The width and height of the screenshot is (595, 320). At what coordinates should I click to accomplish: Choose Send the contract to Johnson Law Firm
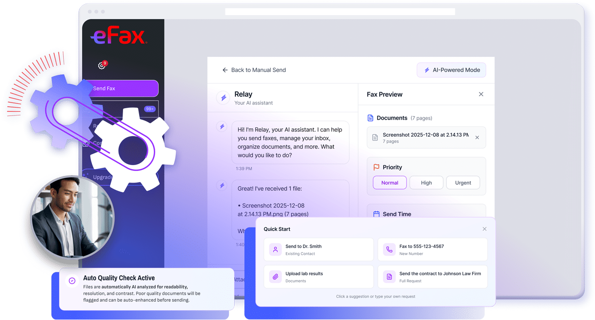pyautogui.click(x=432, y=277)
